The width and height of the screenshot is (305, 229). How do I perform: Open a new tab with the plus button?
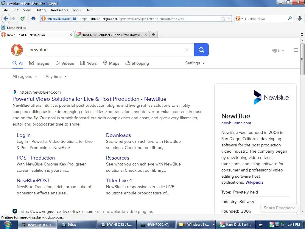point(154,35)
